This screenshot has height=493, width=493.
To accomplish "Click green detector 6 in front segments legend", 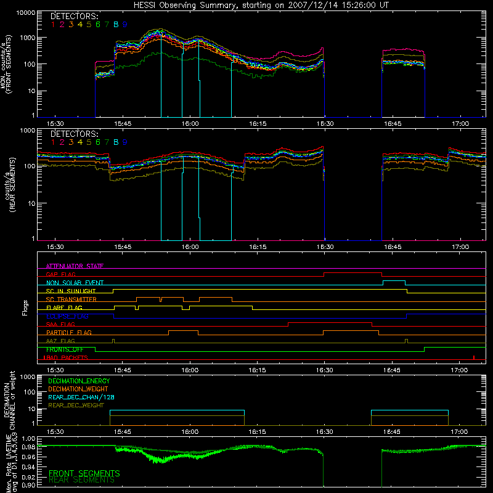I will click(x=98, y=25).
